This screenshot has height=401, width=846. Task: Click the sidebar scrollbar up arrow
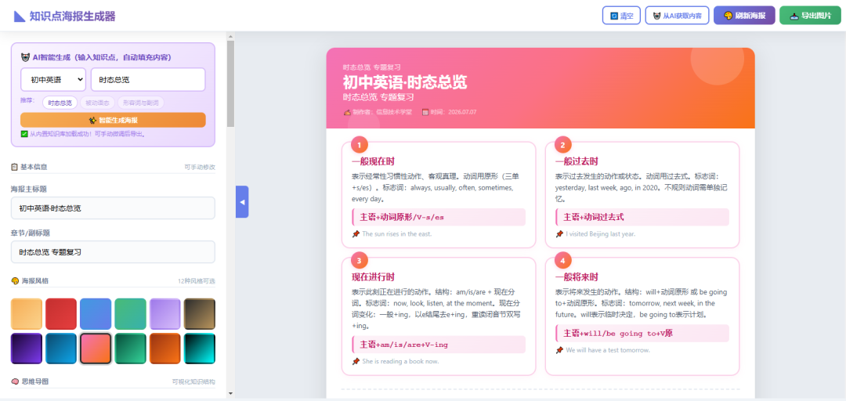coord(230,37)
